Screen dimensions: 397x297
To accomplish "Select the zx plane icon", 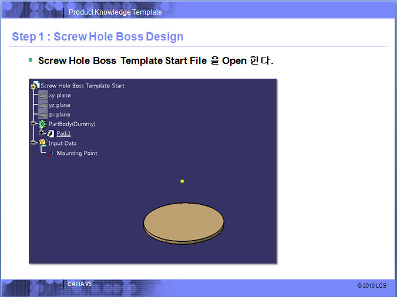I will pyautogui.click(x=43, y=114).
